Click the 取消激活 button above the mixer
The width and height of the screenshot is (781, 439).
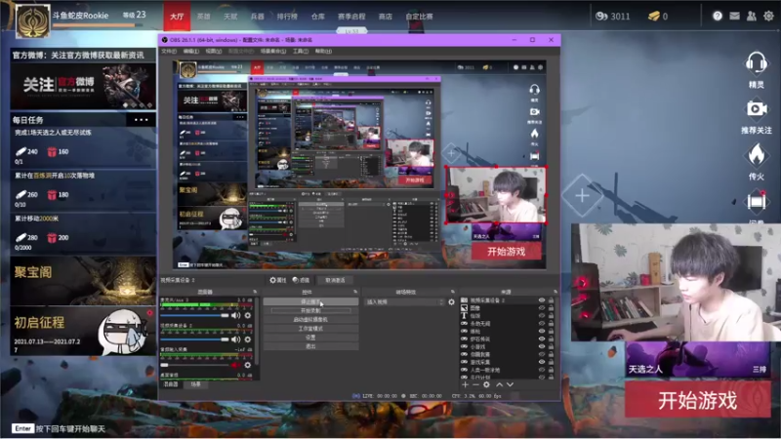[x=335, y=280]
